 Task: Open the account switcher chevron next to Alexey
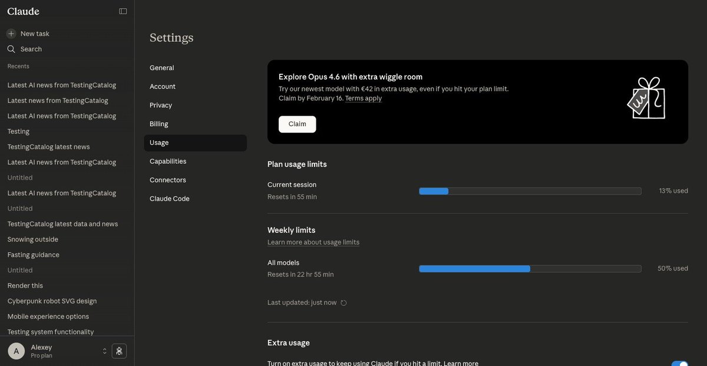click(x=105, y=351)
